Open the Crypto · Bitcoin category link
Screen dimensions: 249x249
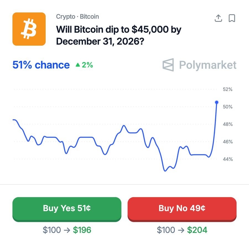point(77,17)
